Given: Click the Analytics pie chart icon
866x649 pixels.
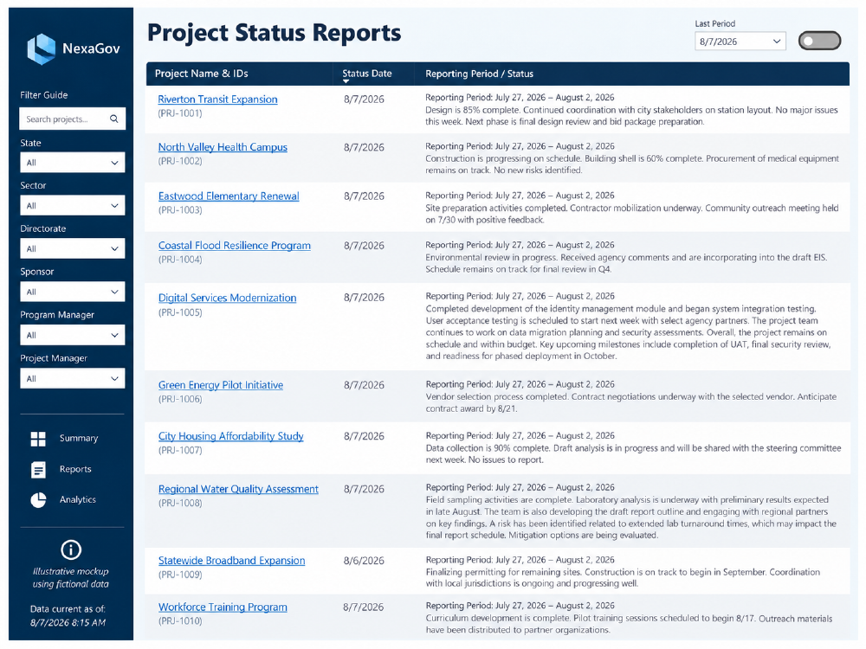Looking at the screenshot, I should (x=38, y=500).
